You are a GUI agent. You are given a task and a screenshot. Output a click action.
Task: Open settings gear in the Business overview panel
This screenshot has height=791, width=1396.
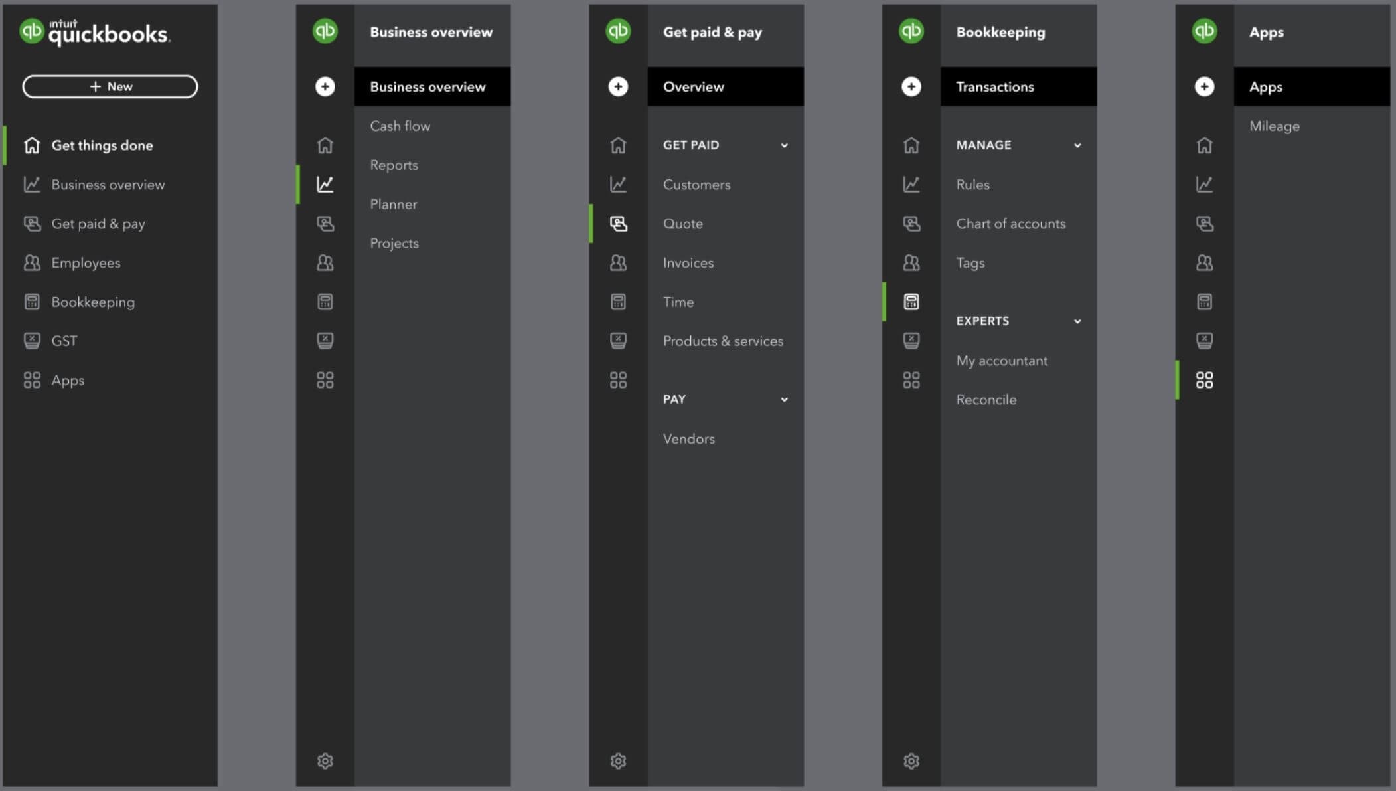(x=325, y=761)
